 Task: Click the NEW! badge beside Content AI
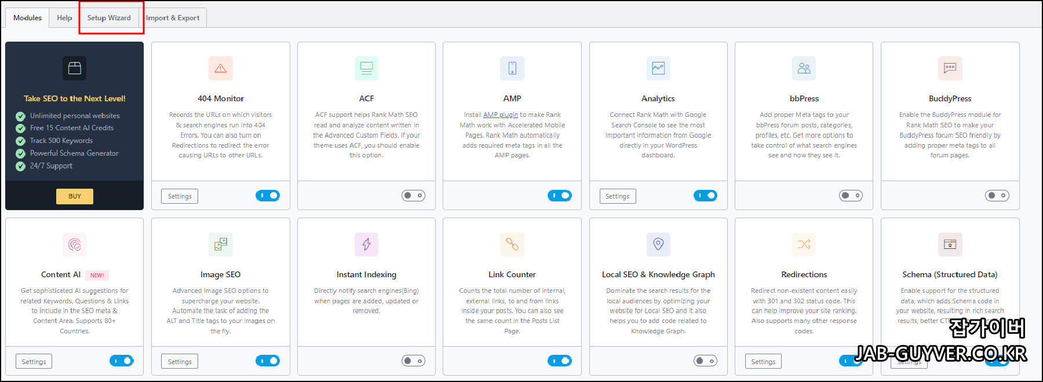tap(97, 276)
